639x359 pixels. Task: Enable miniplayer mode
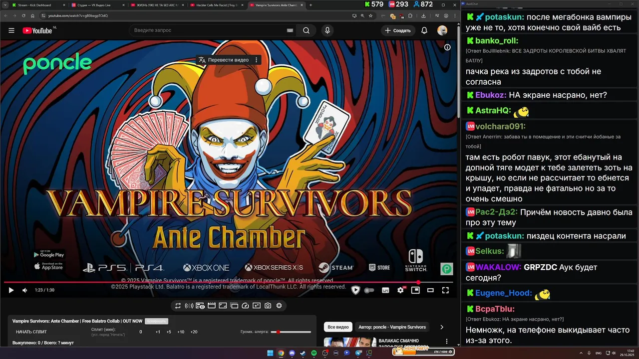415,290
